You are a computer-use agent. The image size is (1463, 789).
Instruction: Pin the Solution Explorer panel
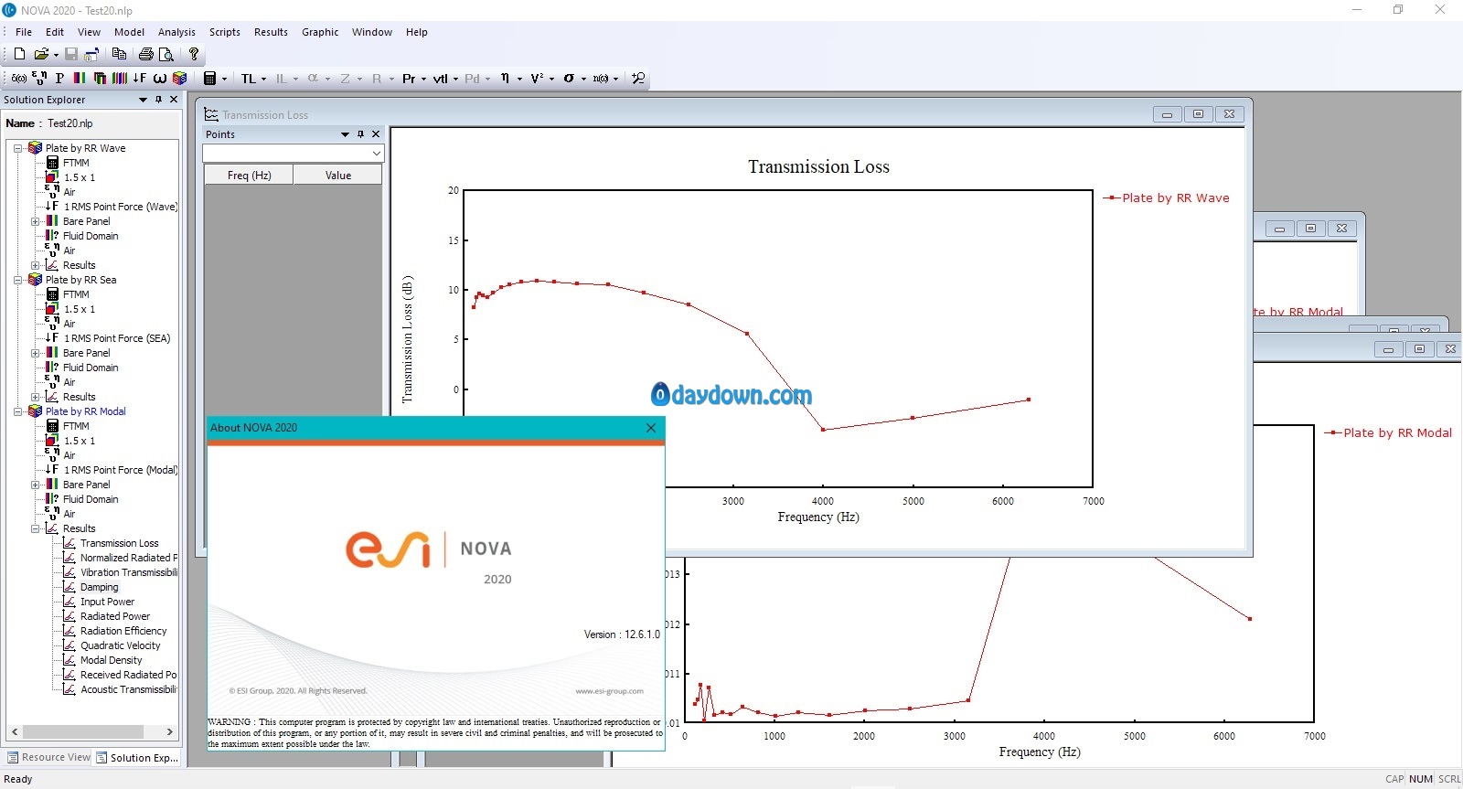click(x=158, y=100)
